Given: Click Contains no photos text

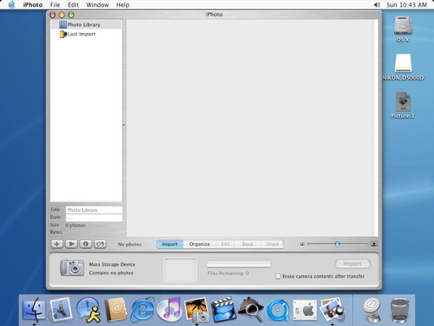Looking at the screenshot, I should (111, 273).
